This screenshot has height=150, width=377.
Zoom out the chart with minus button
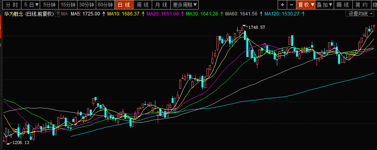click(292, 5)
